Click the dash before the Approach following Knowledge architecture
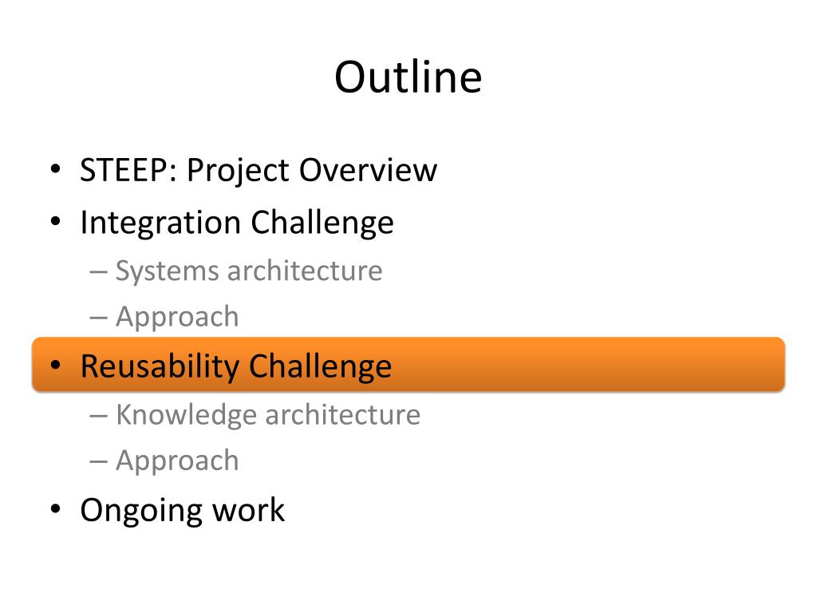The image size is (817, 613). 98,462
